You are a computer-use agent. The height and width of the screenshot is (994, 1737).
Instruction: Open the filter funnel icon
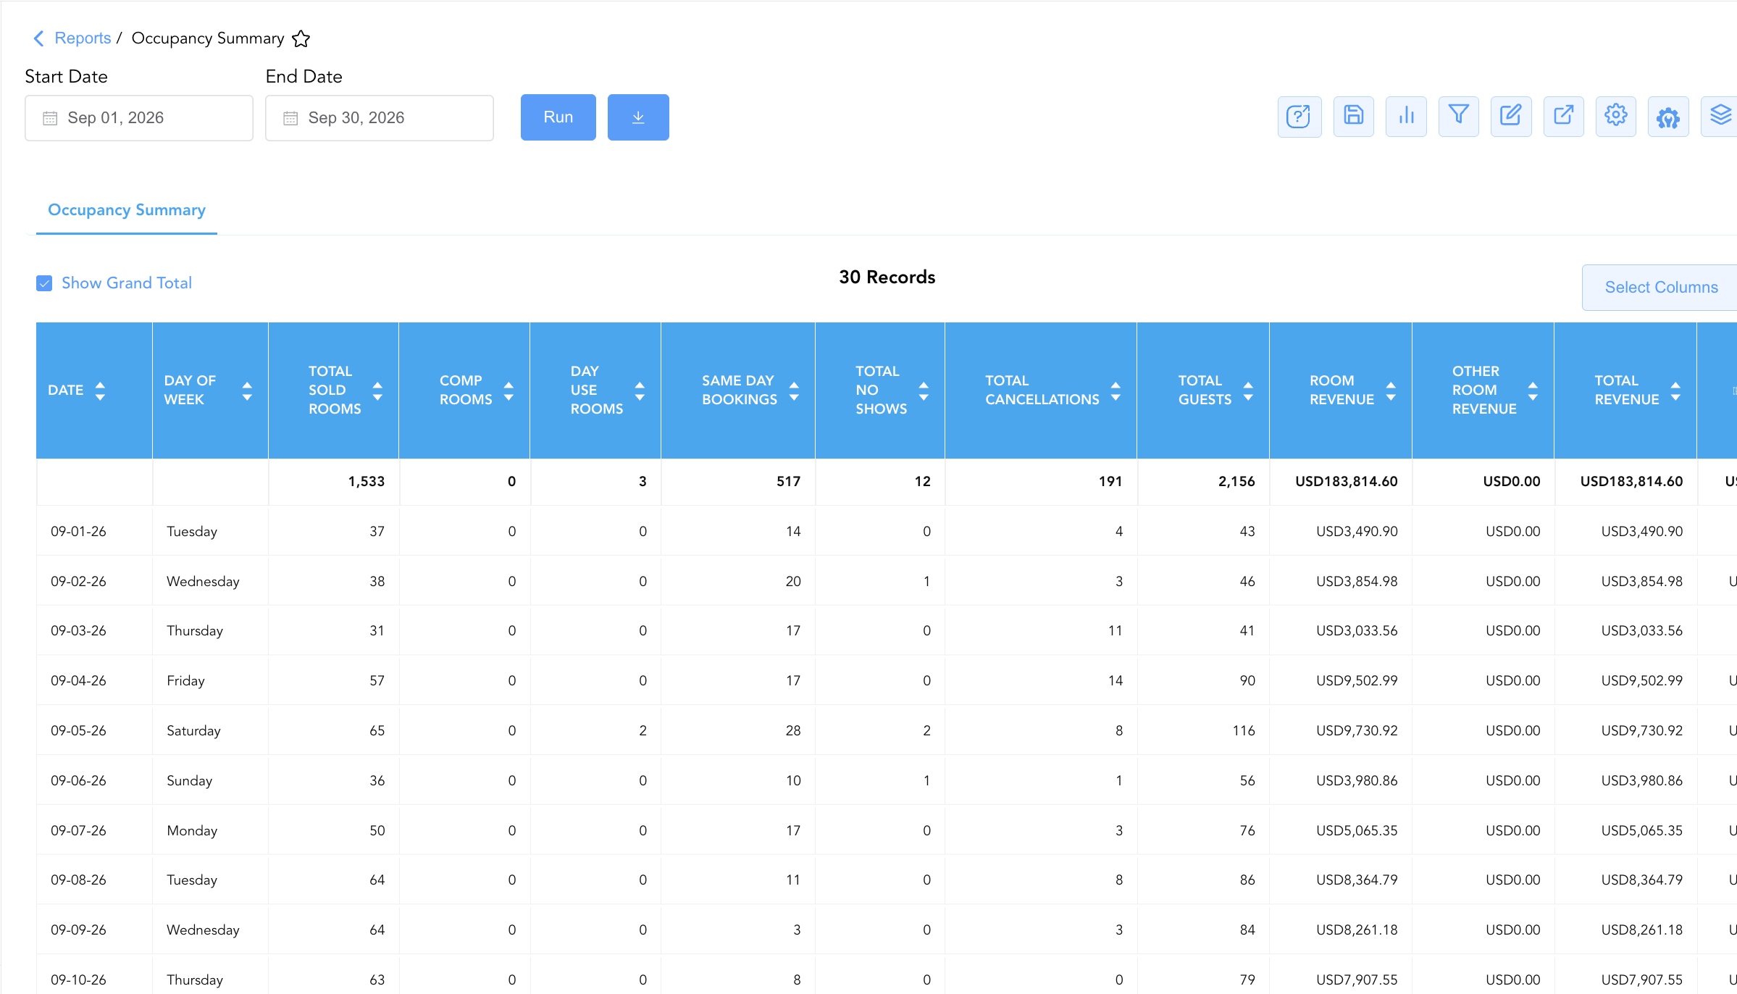tap(1458, 117)
